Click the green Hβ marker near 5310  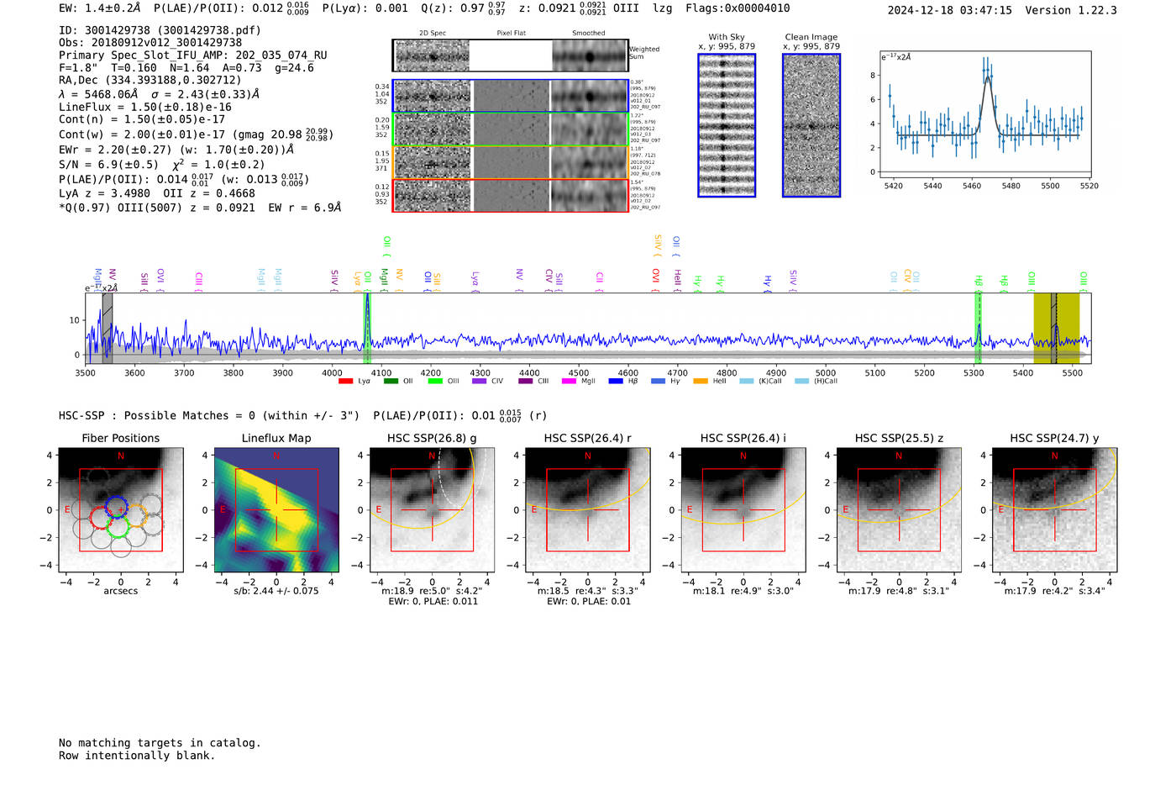[978, 328]
